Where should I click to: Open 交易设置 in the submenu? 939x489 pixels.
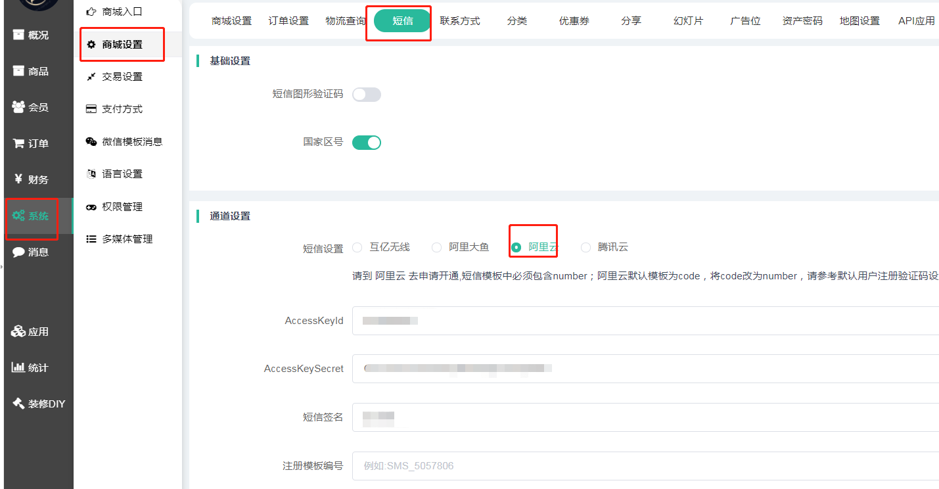point(122,77)
